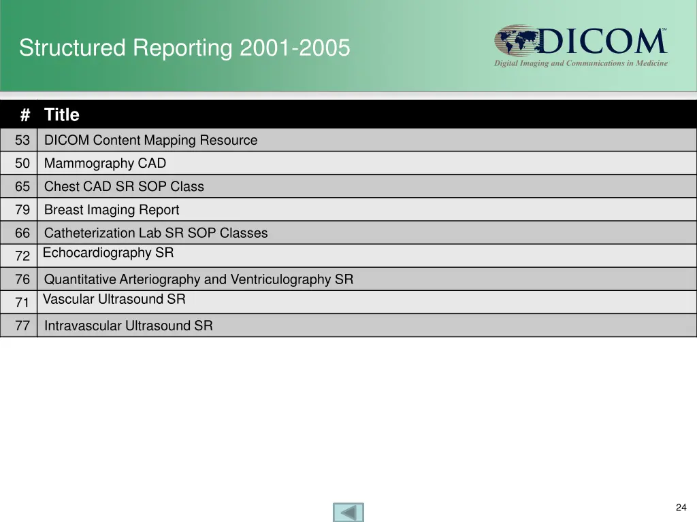Viewport: 697px width, 522px height.
Task: Click supplement number 50 cell
Action: (22, 164)
